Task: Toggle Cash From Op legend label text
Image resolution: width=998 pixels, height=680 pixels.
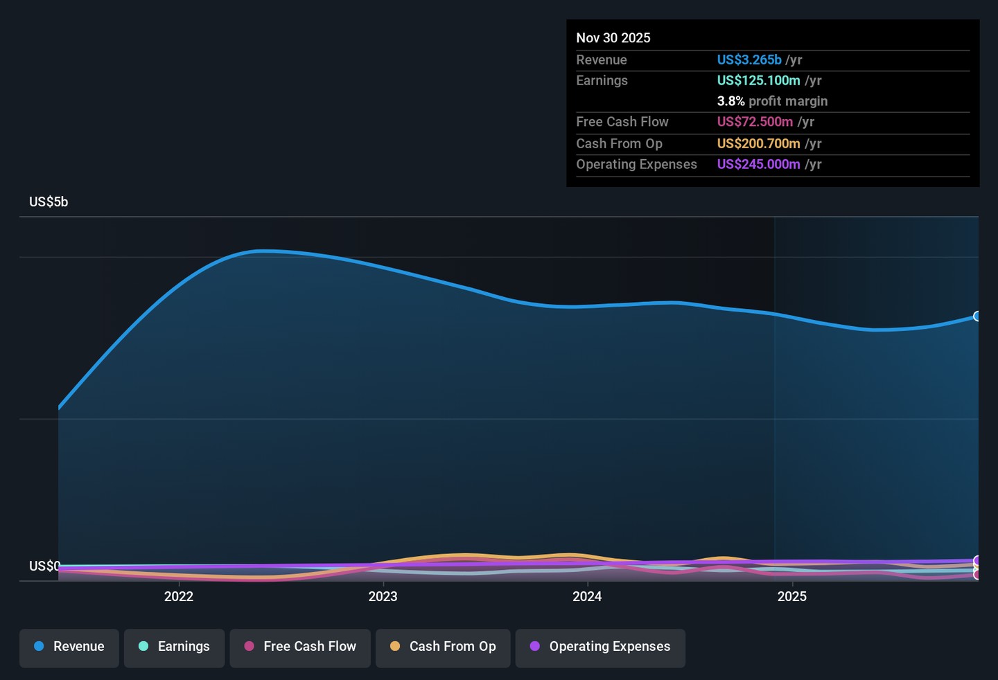Action: click(x=453, y=646)
